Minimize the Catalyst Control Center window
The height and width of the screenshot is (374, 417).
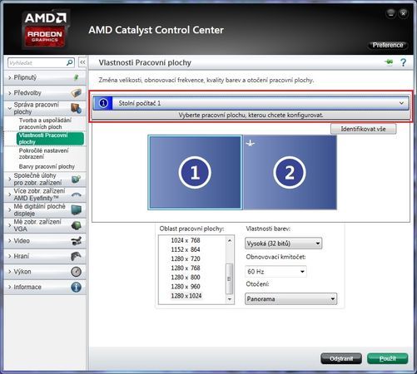pyautogui.click(x=390, y=13)
